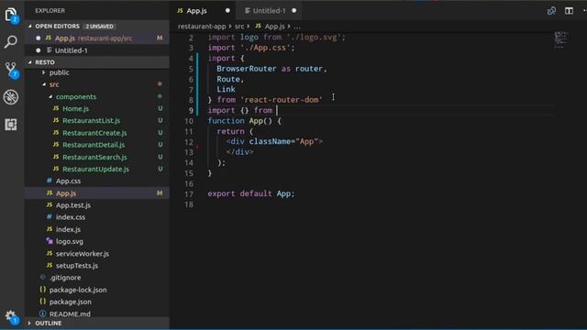The height and width of the screenshot is (330, 587).
Task: Click 'BrowserRouter as router' in the code
Action: [270, 69]
